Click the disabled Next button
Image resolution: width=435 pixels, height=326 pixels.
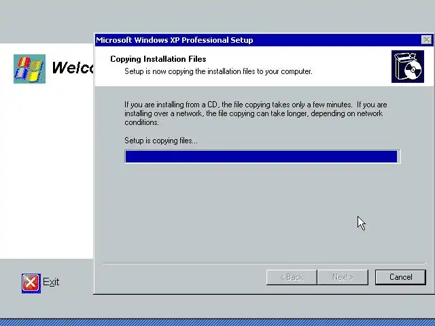click(343, 277)
